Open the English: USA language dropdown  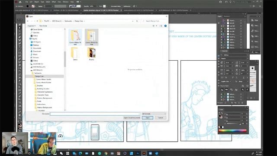tap(226, 81)
